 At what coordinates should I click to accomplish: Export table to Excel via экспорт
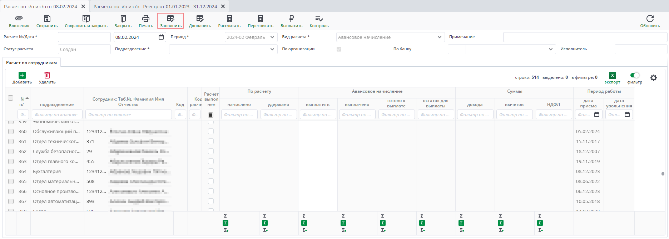coord(612,76)
